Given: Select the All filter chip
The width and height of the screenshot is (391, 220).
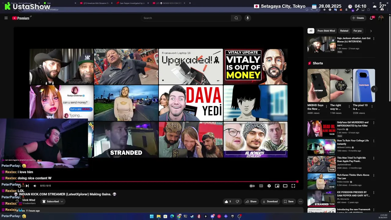Looking at the screenshot, I should [311, 31].
